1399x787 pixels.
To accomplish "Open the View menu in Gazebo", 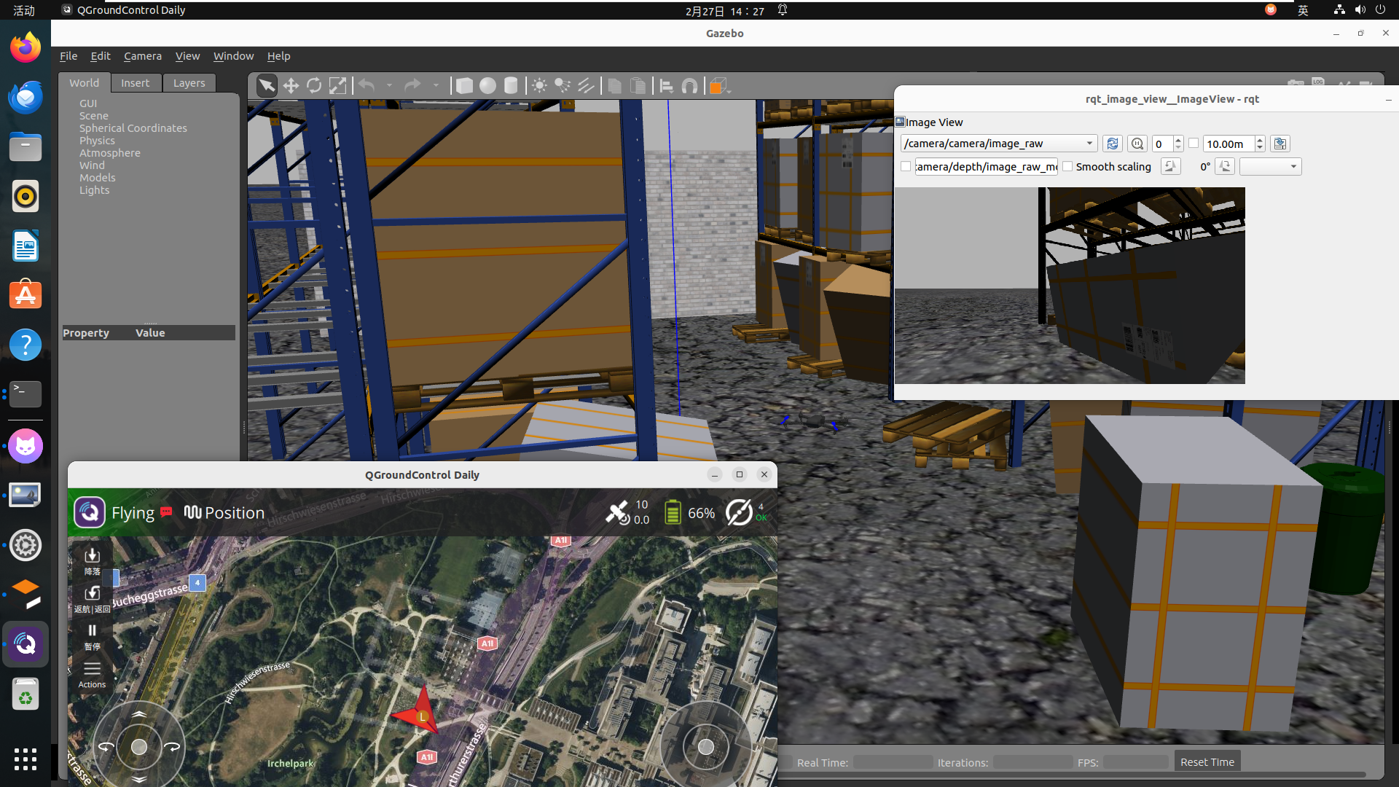I will click(187, 56).
